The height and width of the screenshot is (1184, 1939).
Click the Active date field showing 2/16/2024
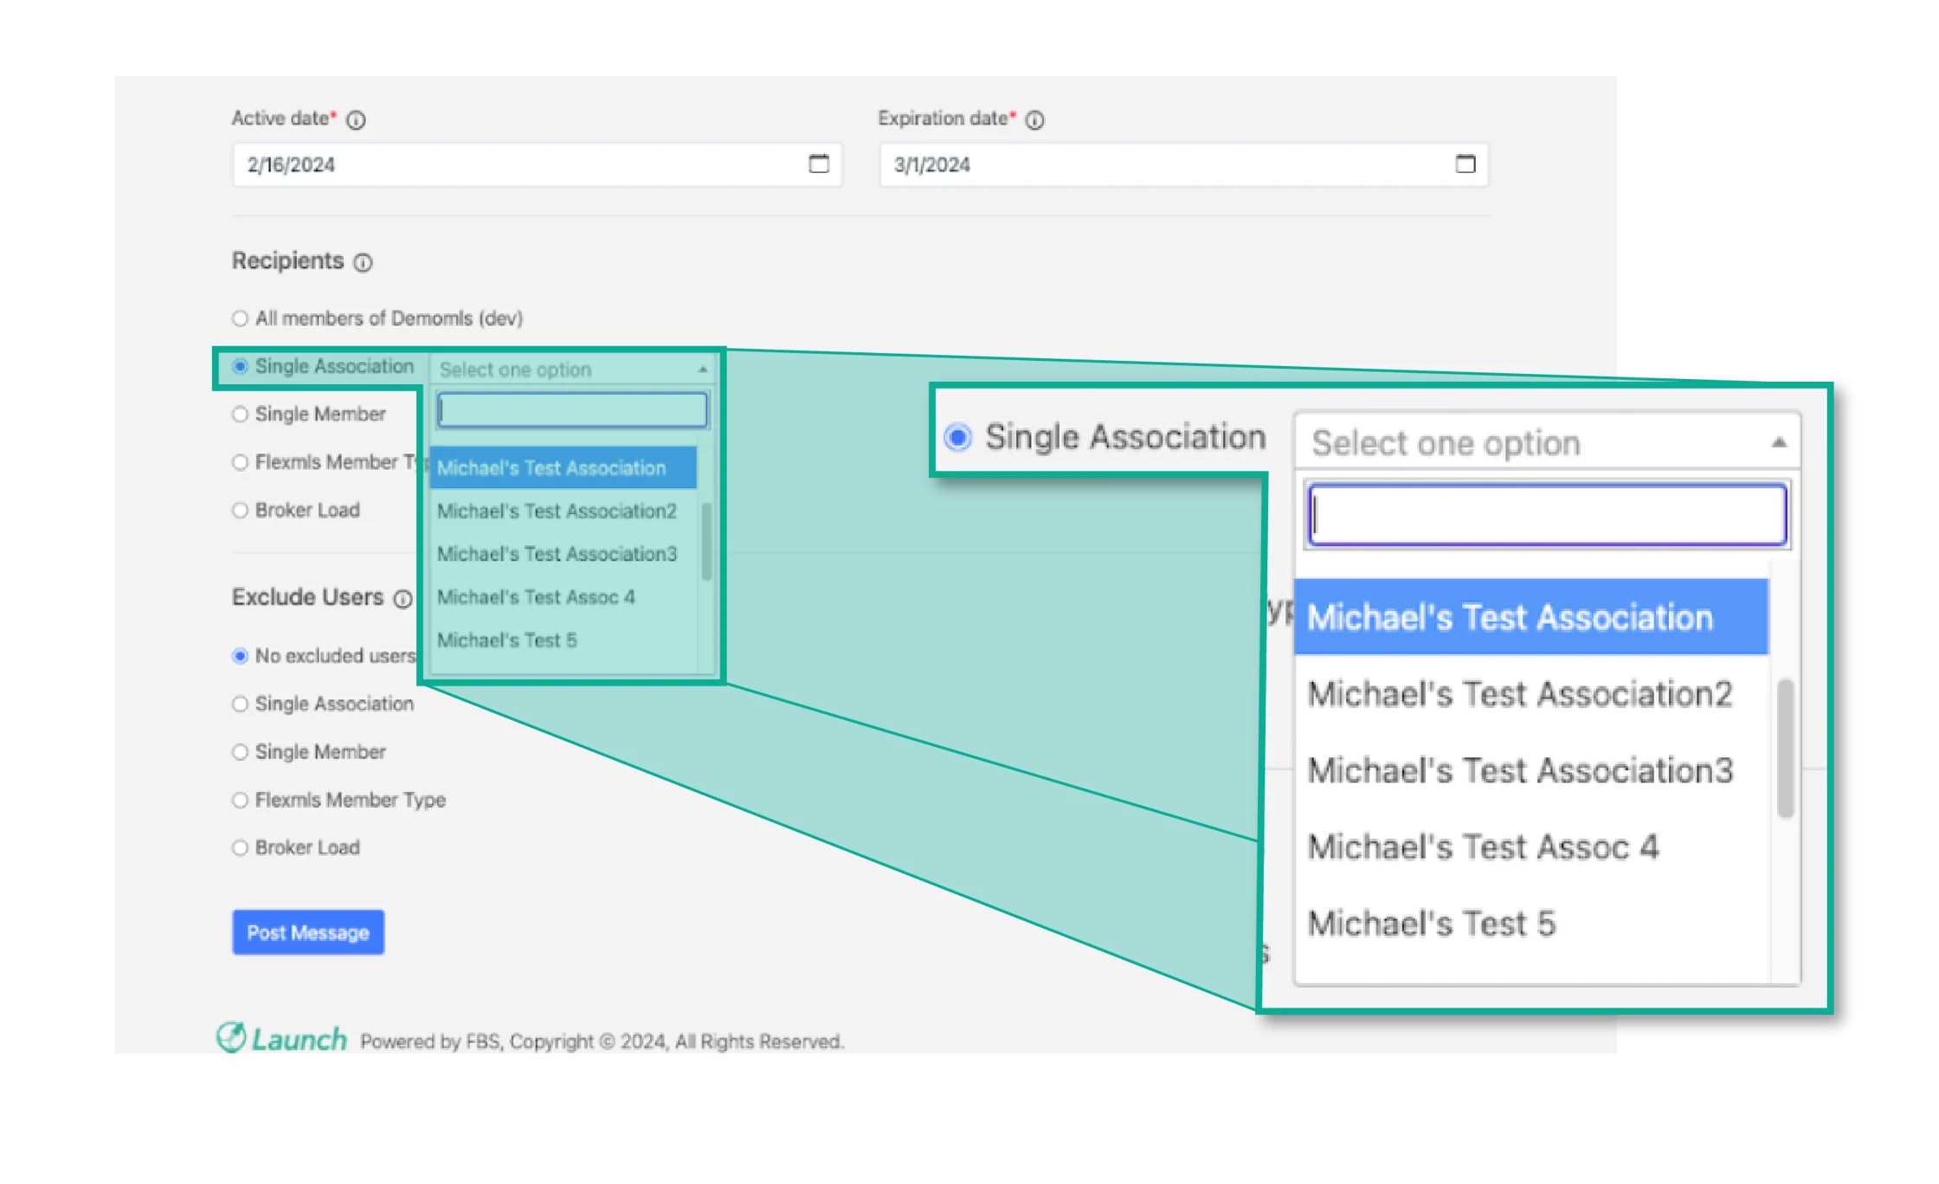(537, 164)
